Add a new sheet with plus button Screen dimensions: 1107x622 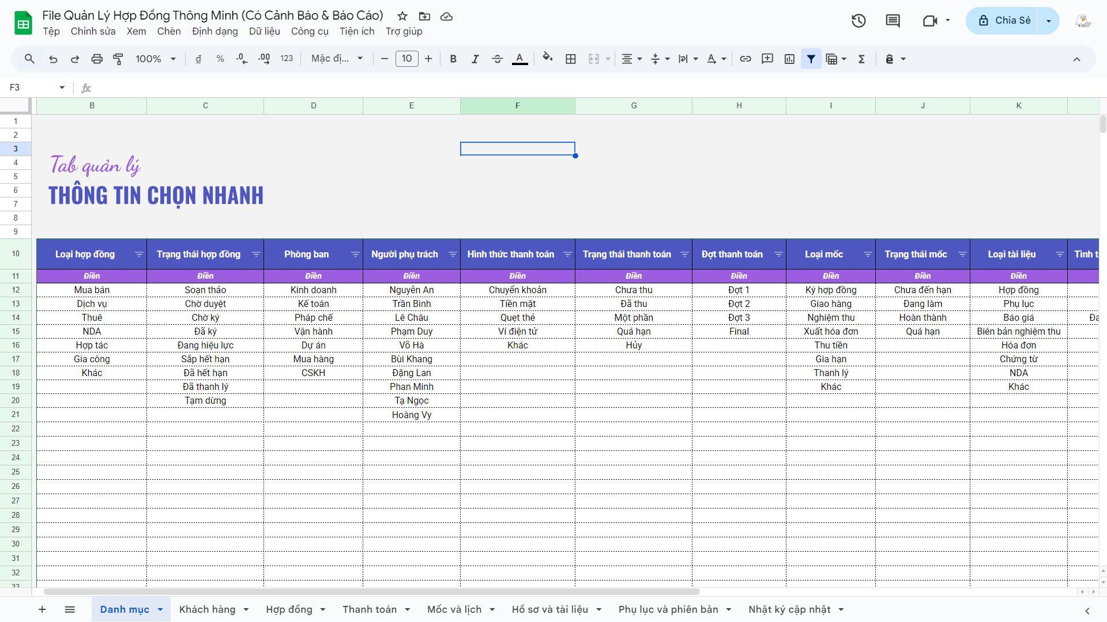(42, 609)
